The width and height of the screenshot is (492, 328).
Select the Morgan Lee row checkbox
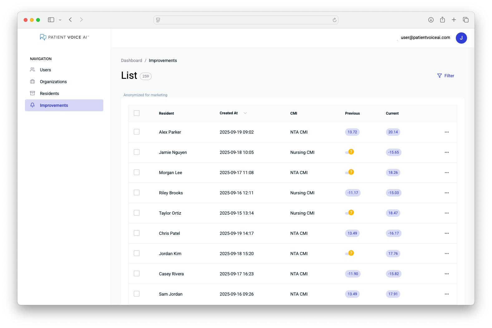[137, 172]
